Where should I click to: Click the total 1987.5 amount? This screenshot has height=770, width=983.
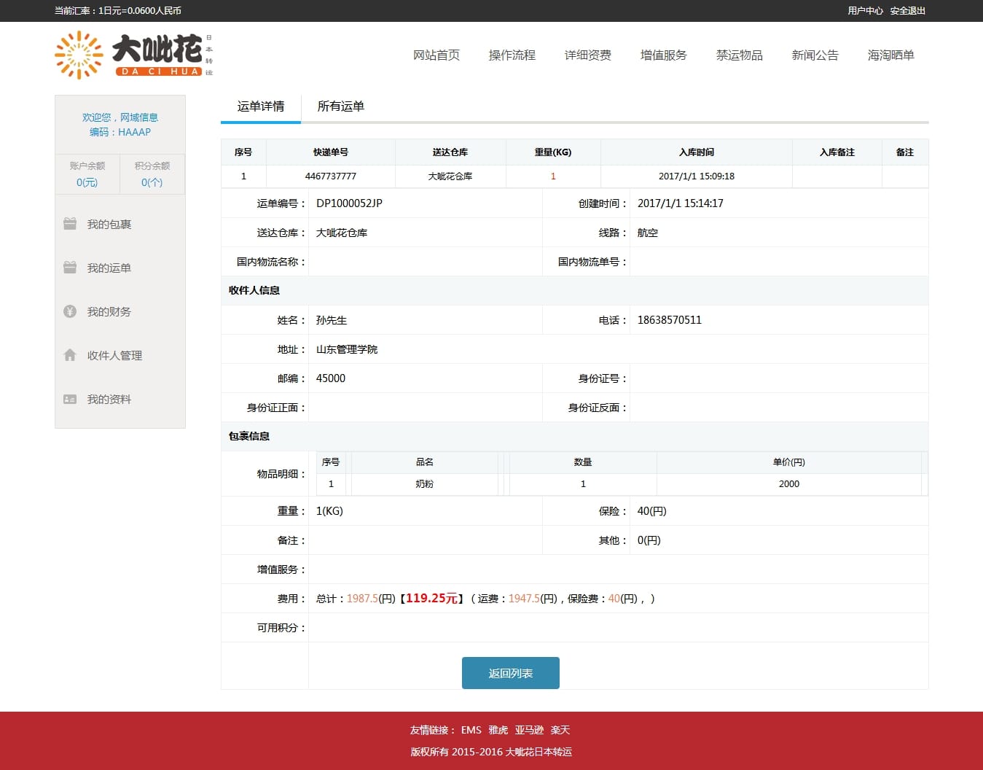[x=362, y=599]
